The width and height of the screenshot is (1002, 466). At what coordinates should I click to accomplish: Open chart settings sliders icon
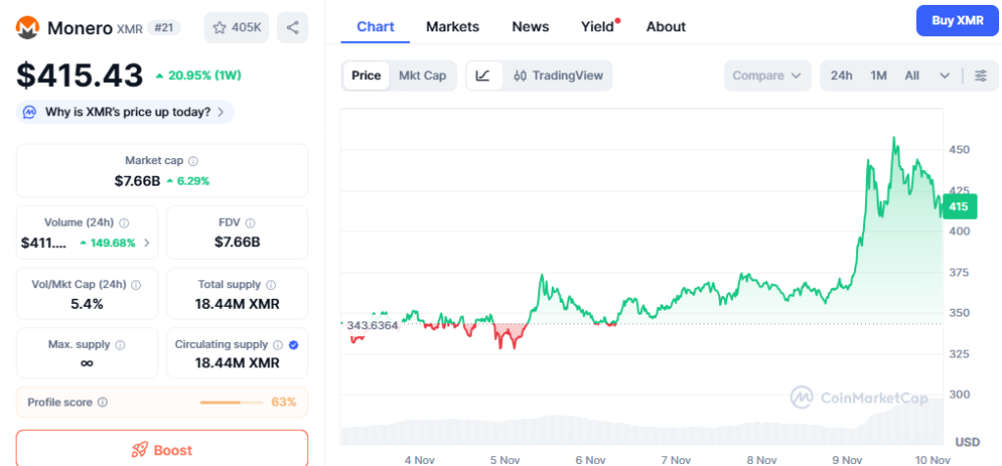[x=980, y=75]
